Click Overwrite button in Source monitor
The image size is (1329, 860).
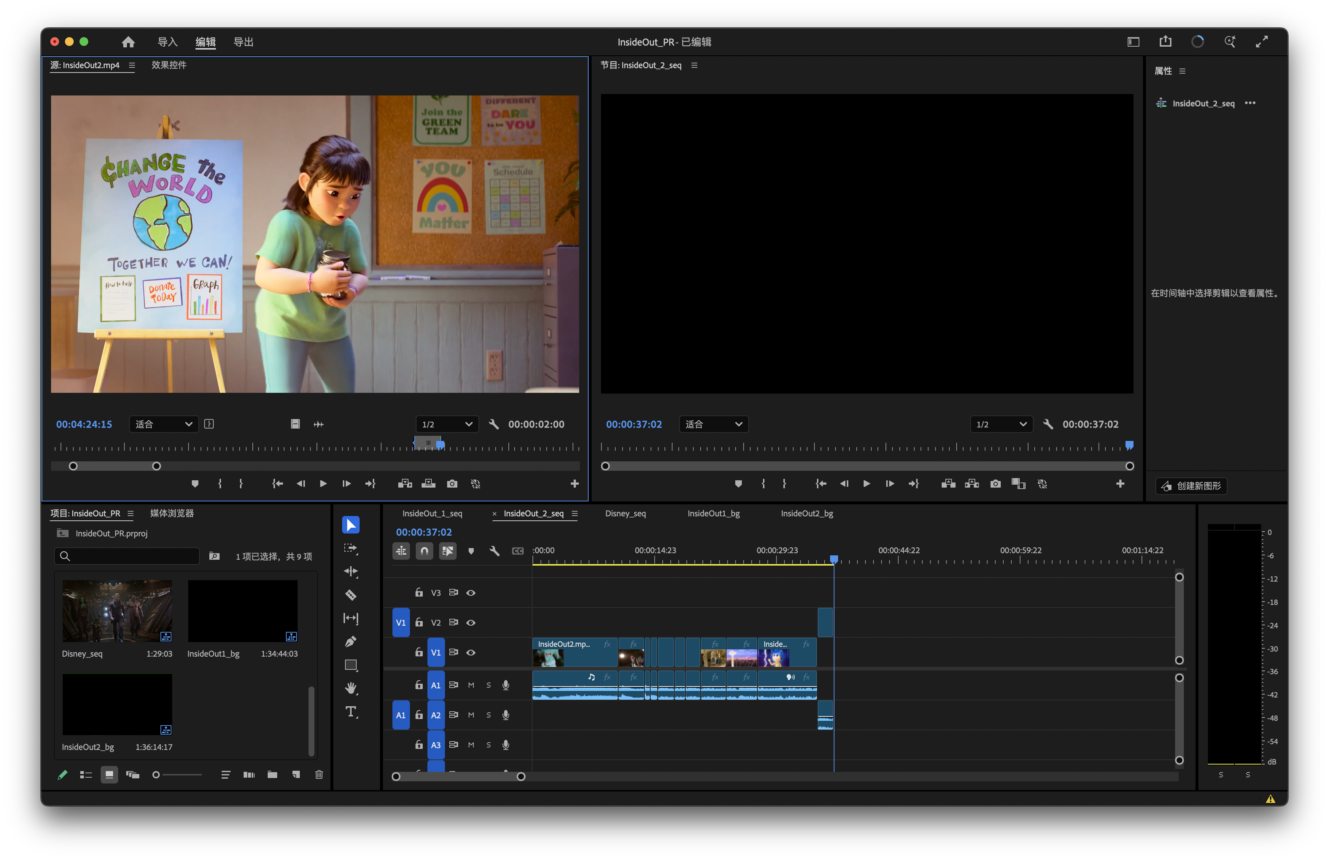428,484
